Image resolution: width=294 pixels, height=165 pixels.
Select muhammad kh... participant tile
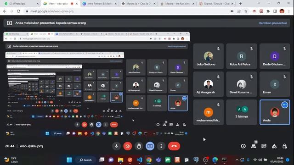pos(208,112)
